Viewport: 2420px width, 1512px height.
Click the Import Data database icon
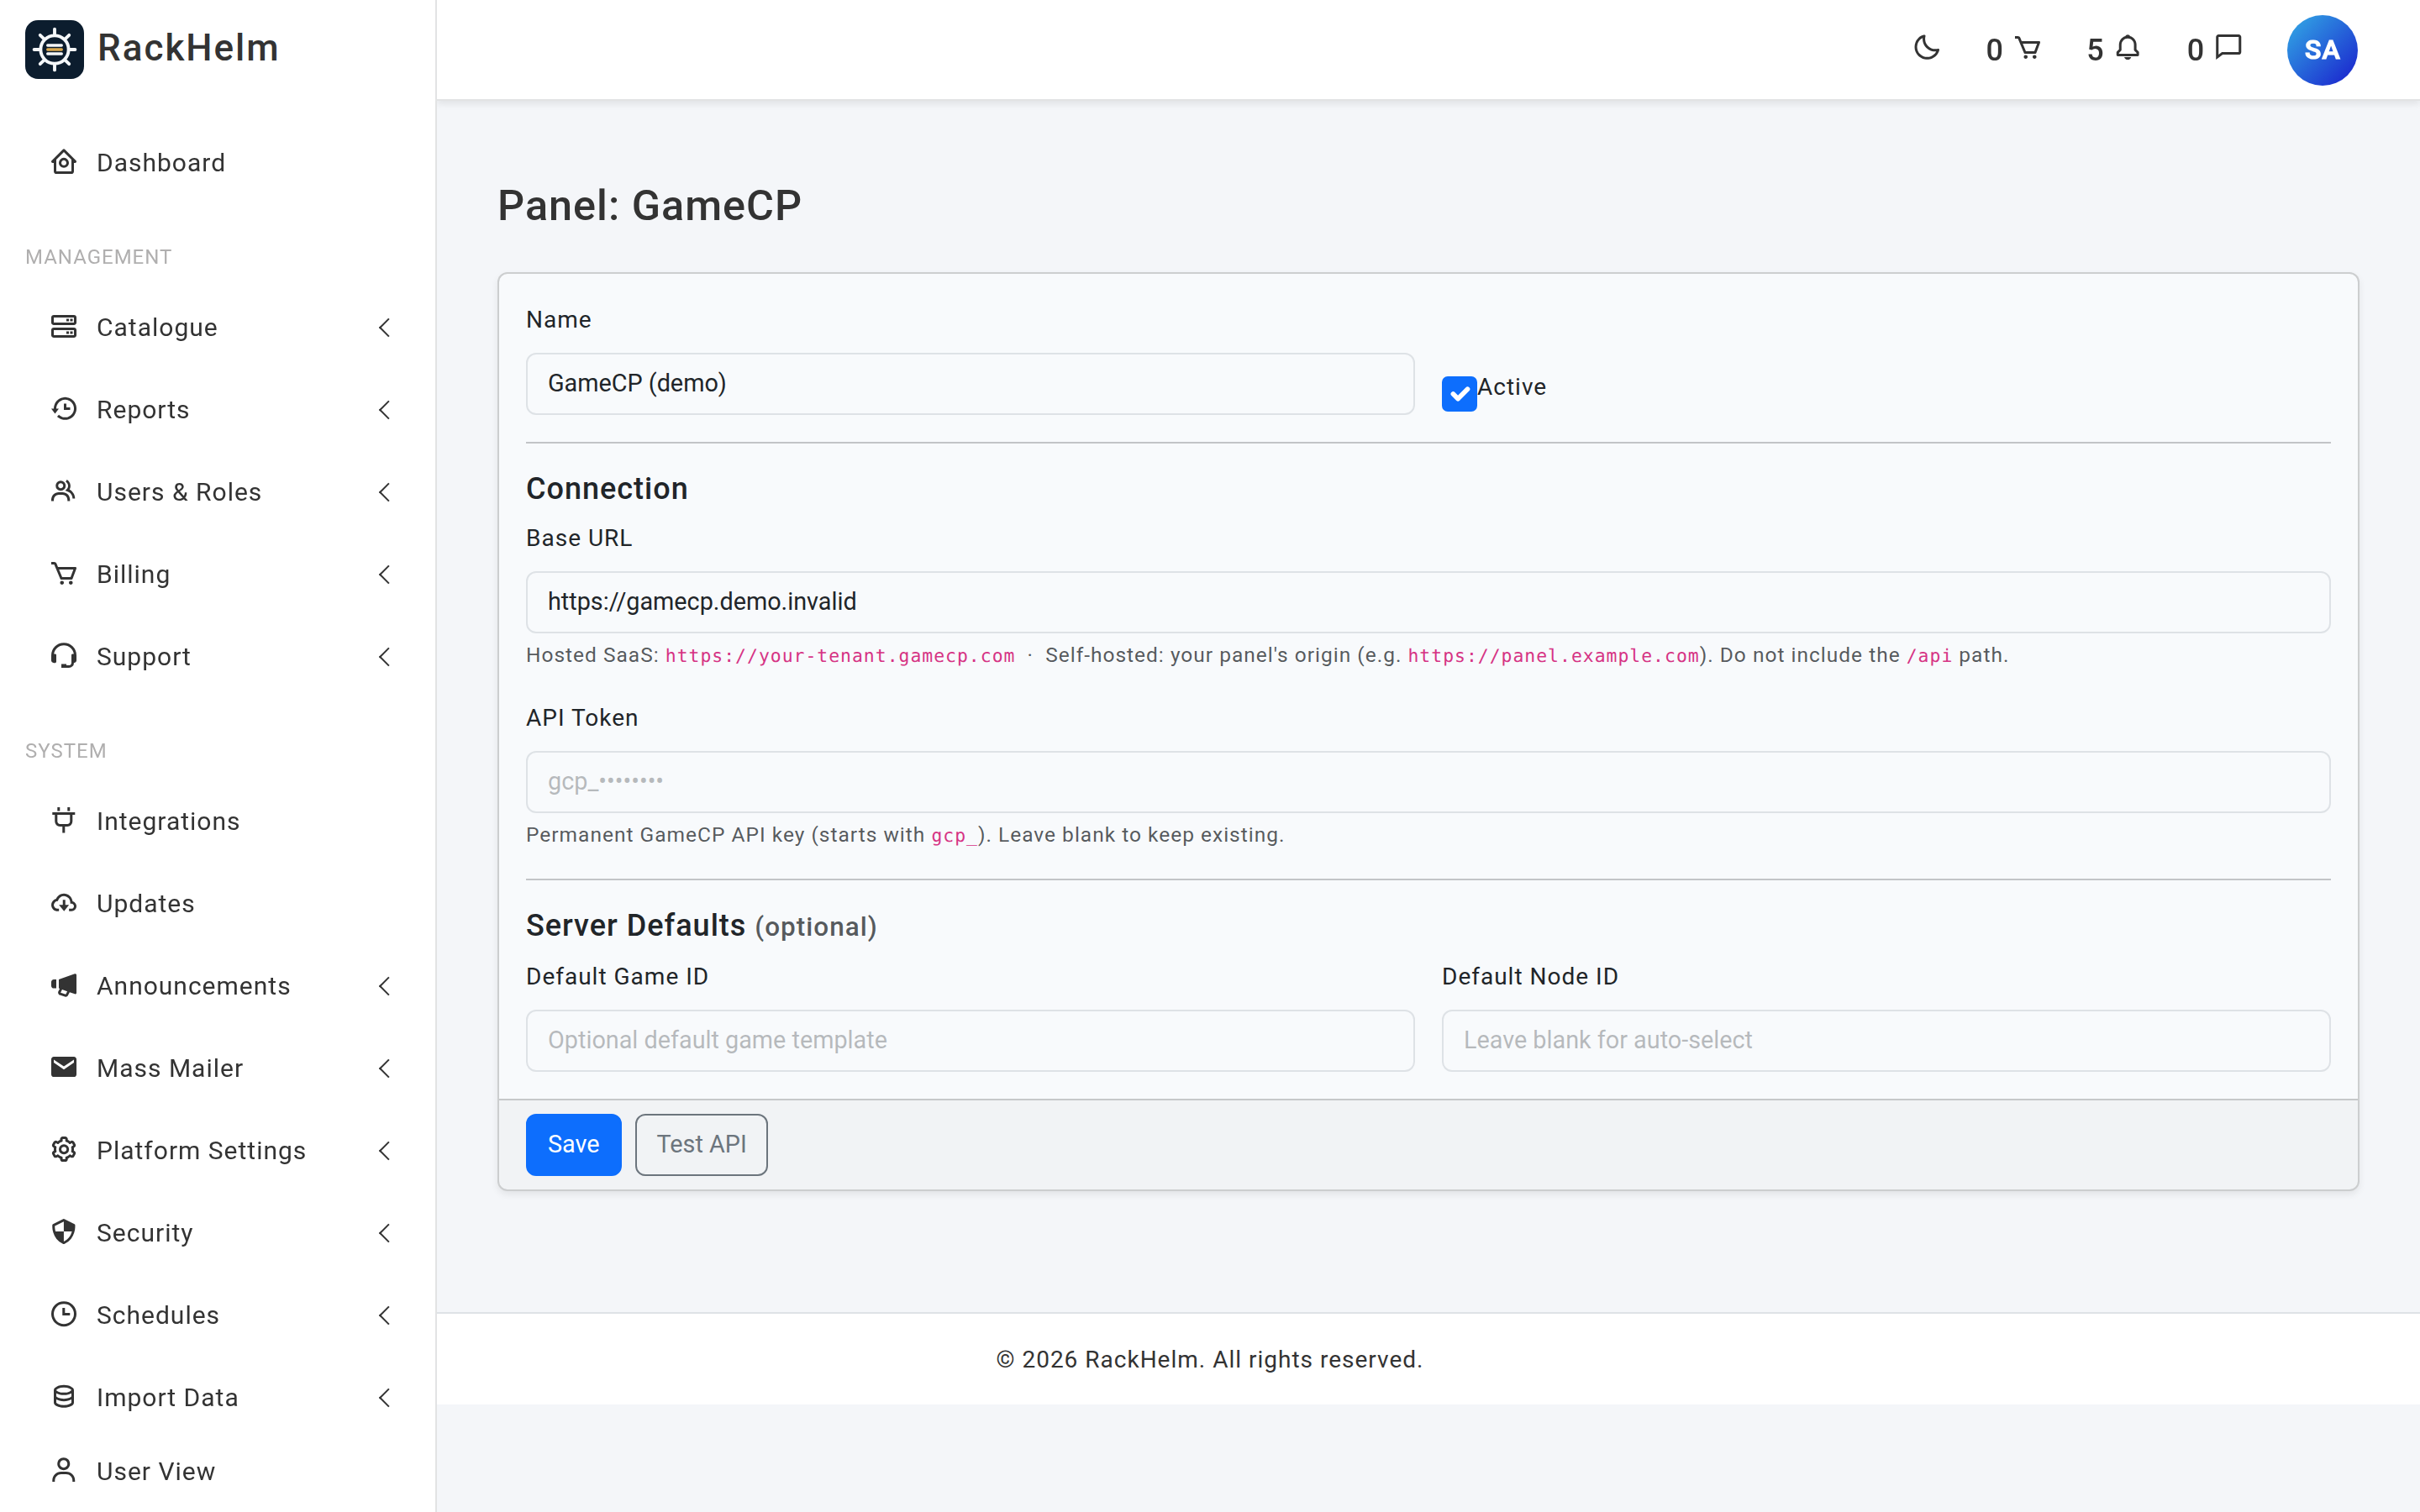(x=64, y=1397)
